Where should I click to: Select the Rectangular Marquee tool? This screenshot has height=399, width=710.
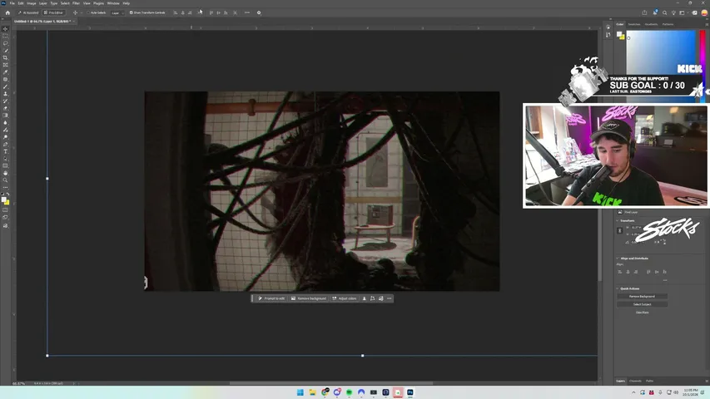coord(6,37)
